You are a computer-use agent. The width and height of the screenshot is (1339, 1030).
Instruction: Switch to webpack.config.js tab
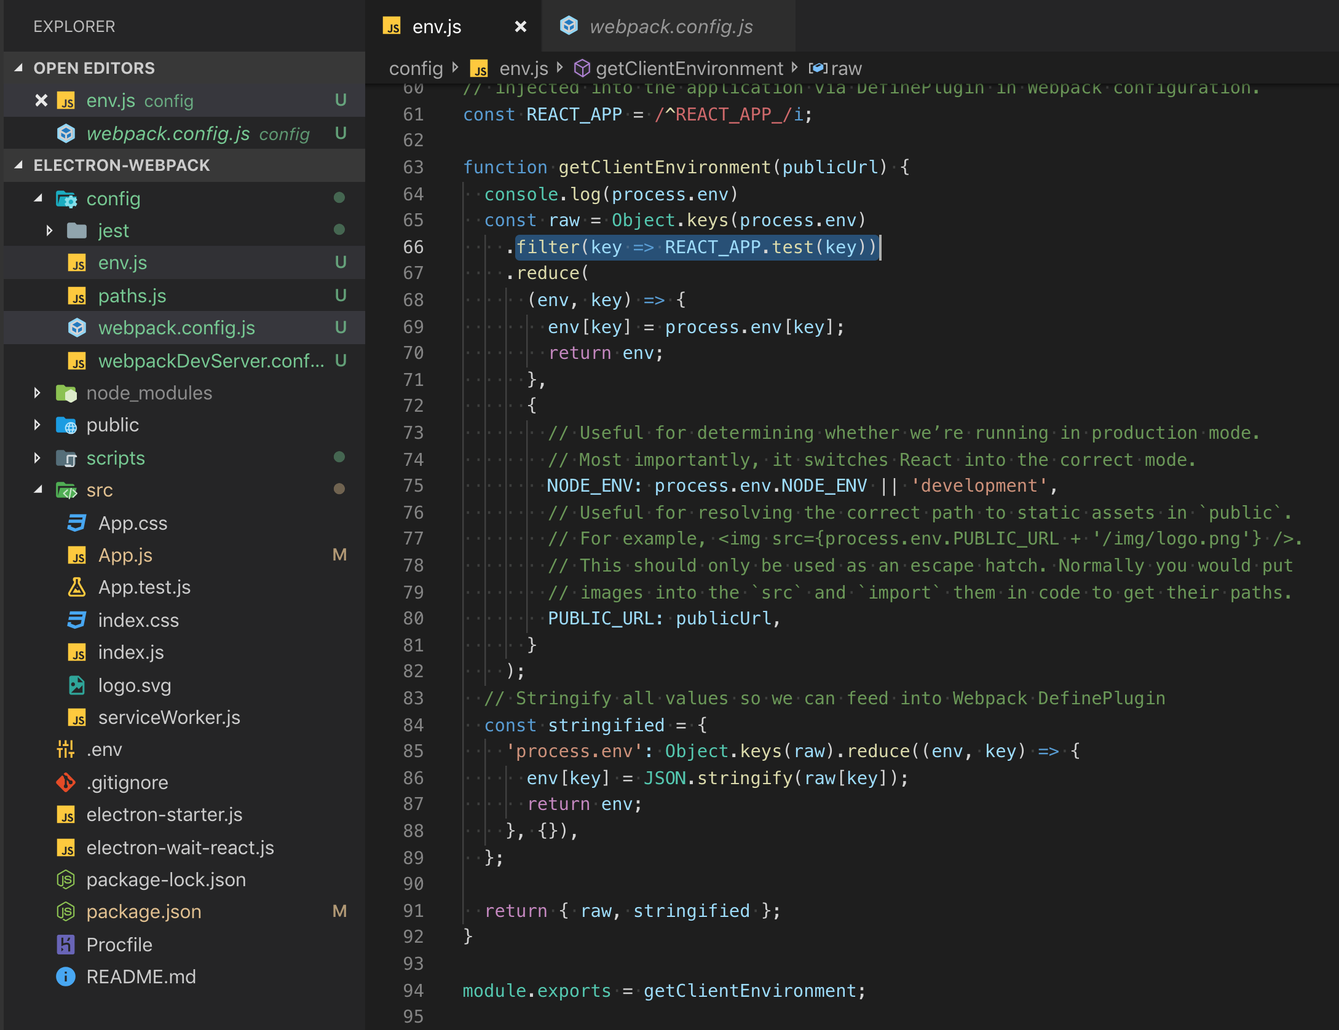[669, 26]
